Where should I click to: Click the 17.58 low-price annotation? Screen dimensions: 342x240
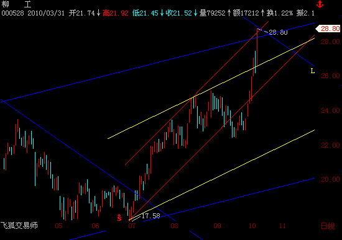[x=150, y=216]
